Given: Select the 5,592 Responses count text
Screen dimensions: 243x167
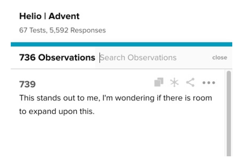Looking at the screenshot, I should [x=78, y=30].
